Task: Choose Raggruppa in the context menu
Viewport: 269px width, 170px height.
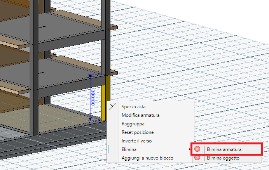Action: tap(150, 124)
